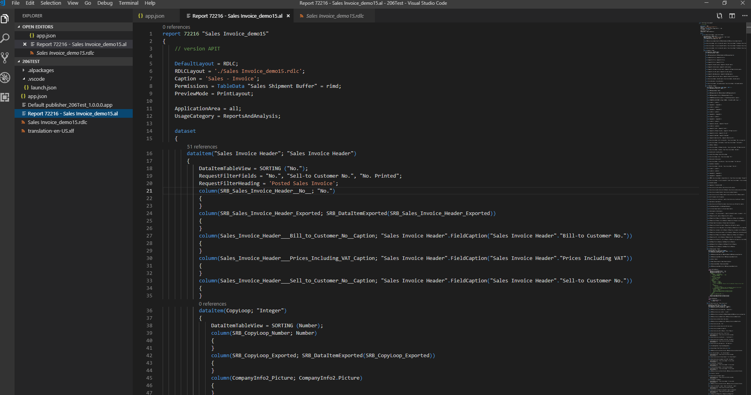
Task: Click VS Code logo in title bar
Action: (3, 3)
